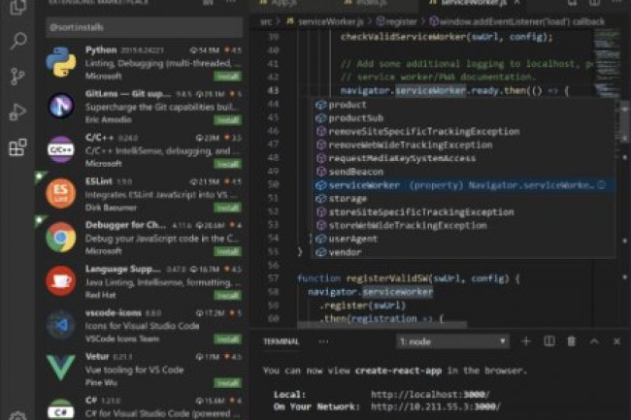
Task: Open http://localhost:3000/ link in terminal
Action: click(430, 394)
